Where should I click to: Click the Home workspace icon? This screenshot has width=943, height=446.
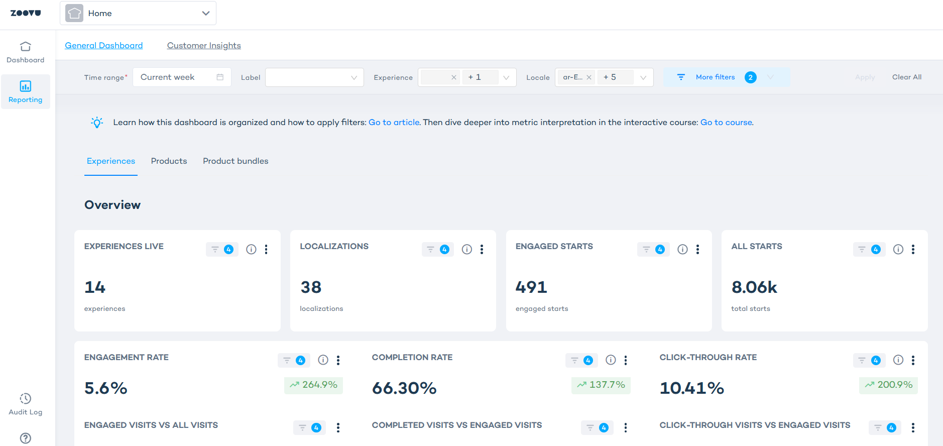coord(74,13)
